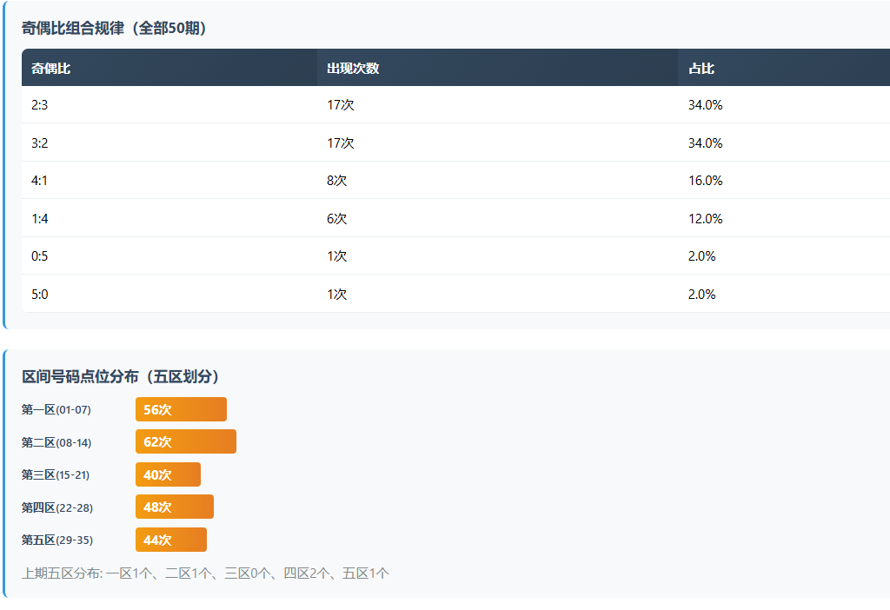Select the 2:3 ratio row cell
Image resolution: width=890 pixels, height=610 pixels.
pyautogui.click(x=40, y=105)
